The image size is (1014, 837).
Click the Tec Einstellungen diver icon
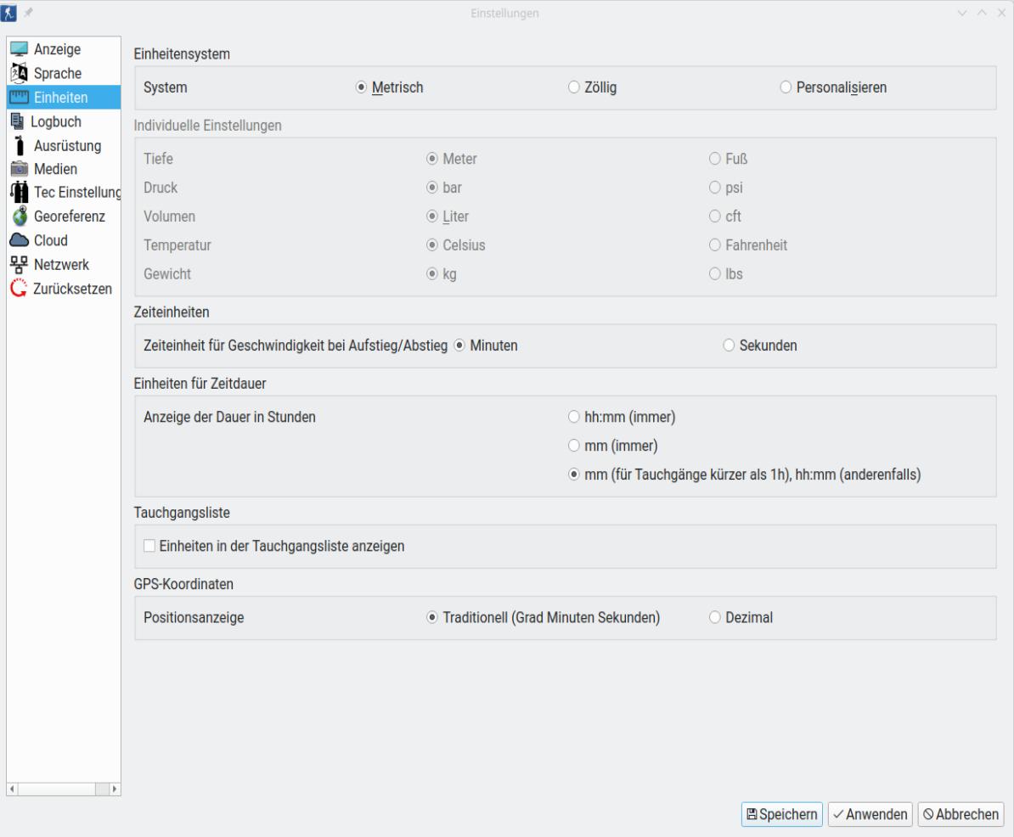point(19,193)
